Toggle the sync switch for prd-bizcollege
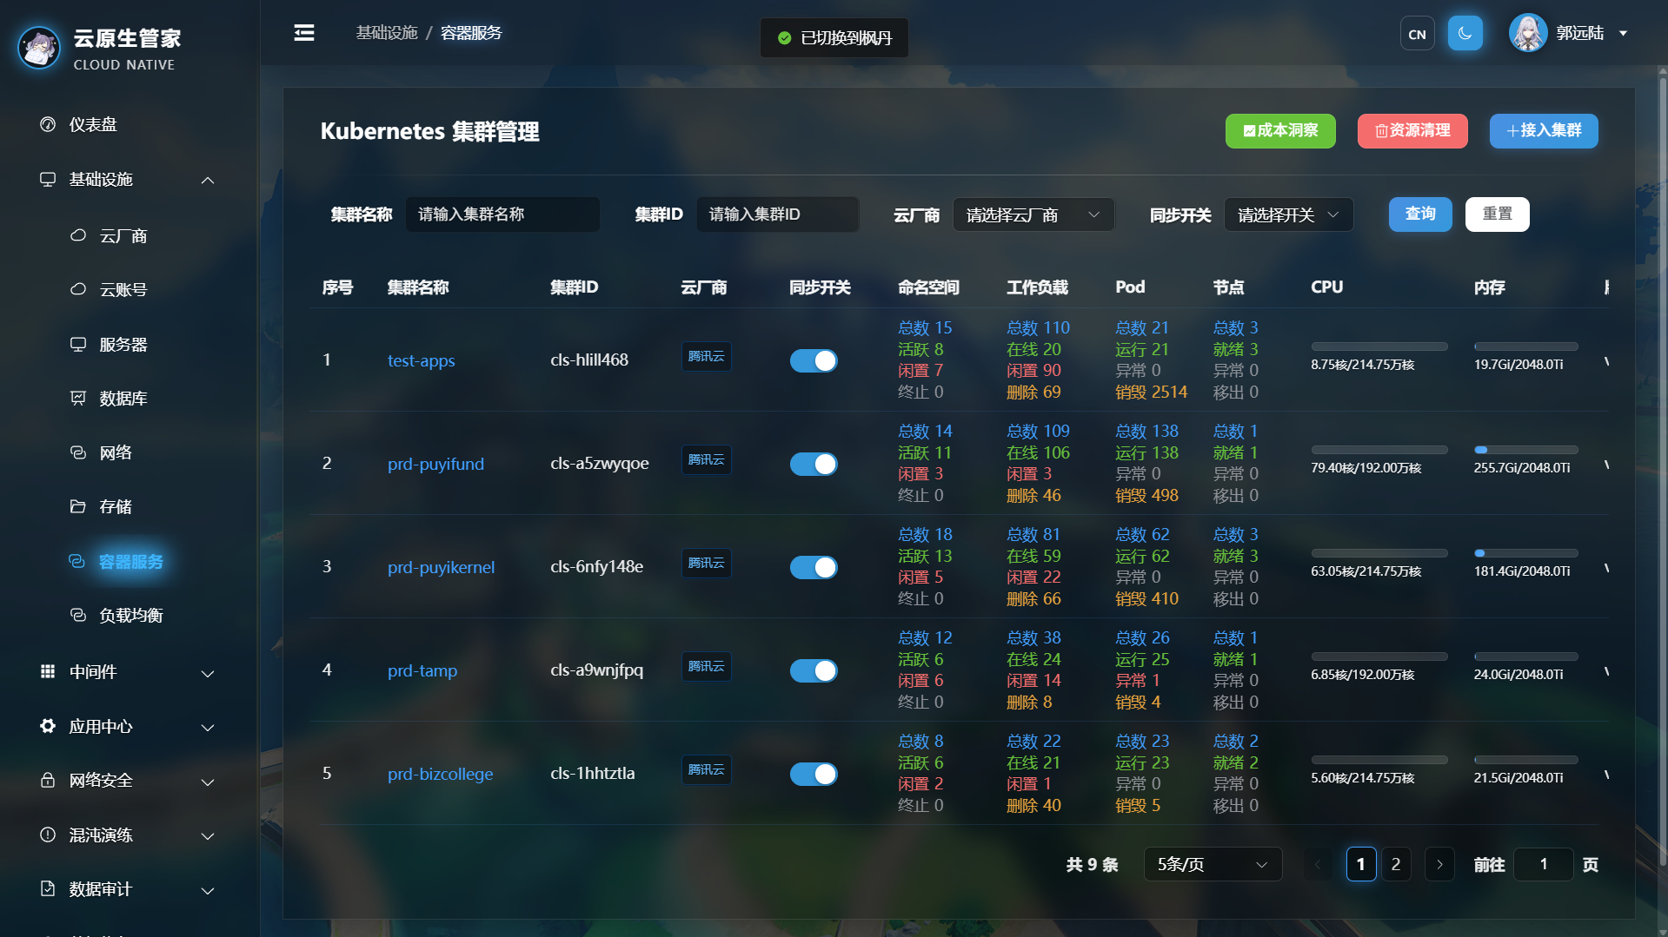This screenshot has height=937, width=1668. [814, 774]
